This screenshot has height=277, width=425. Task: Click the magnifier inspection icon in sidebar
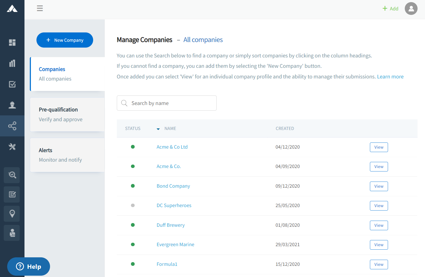[x=12, y=175]
